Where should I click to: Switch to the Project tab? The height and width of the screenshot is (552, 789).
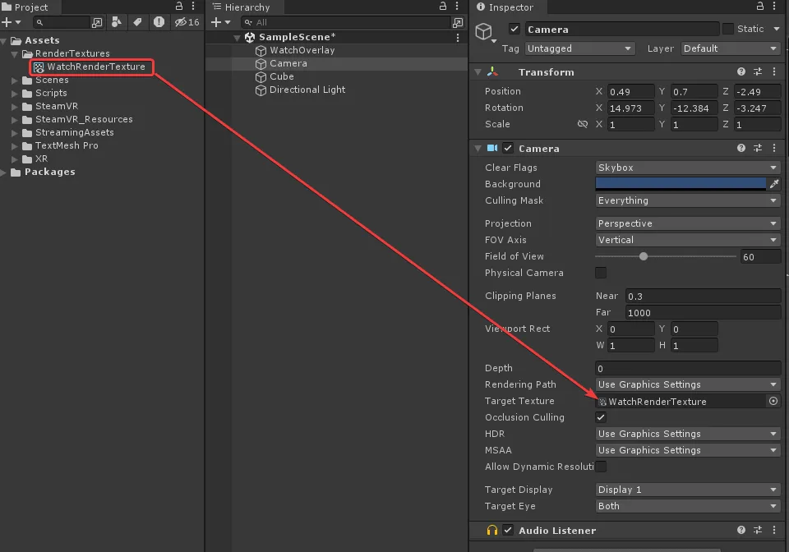tap(30, 7)
